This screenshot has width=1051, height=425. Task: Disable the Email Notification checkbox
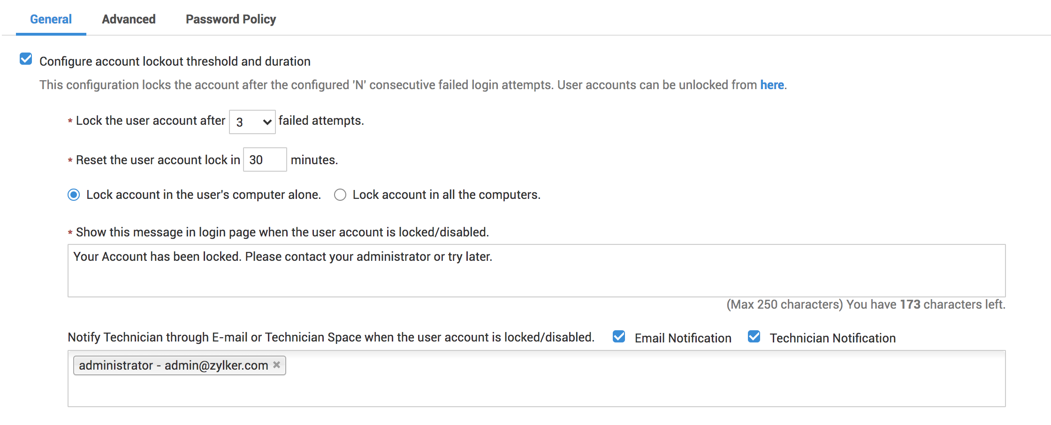coord(619,336)
